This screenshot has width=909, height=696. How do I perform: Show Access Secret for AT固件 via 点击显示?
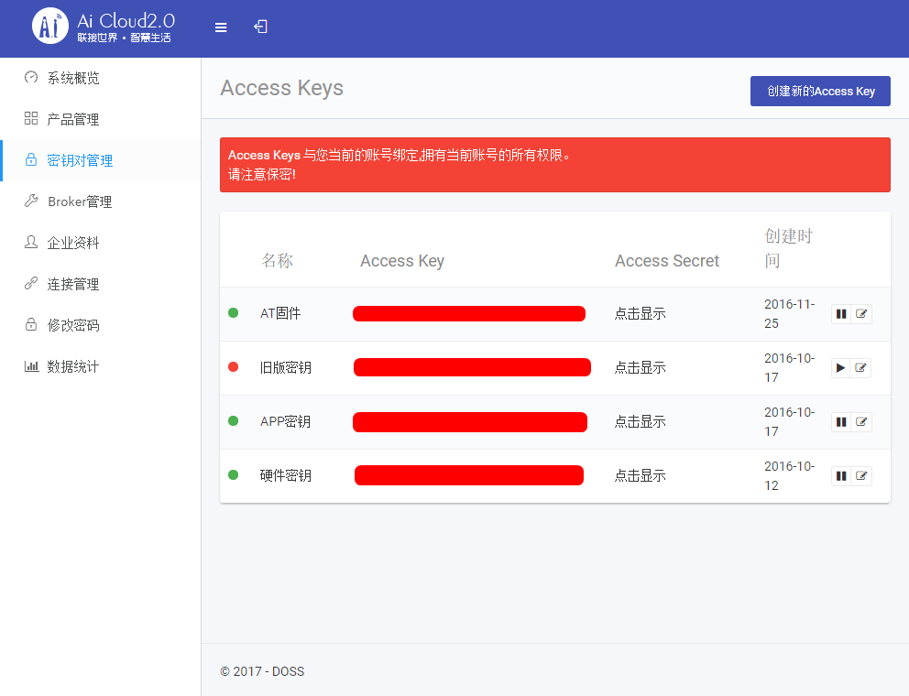(x=640, y=313)
